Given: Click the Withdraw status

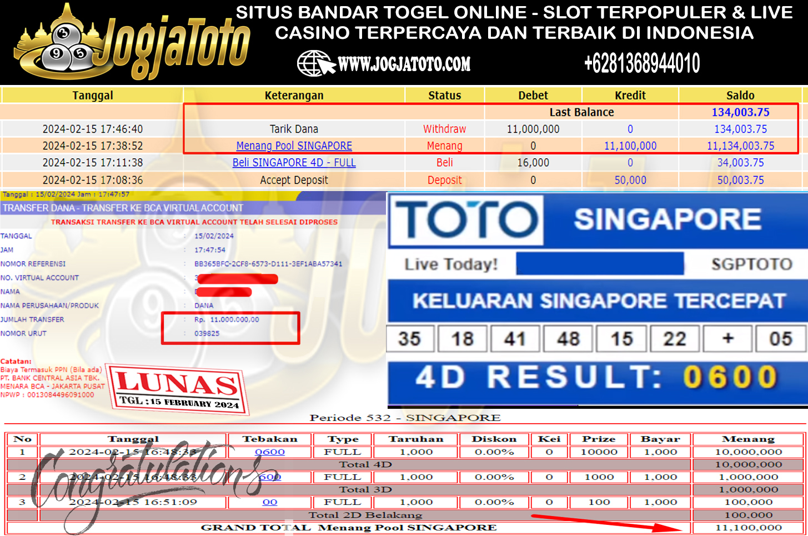Looking at the screenshot, I should pyautogui.click(x=445, y=129).
